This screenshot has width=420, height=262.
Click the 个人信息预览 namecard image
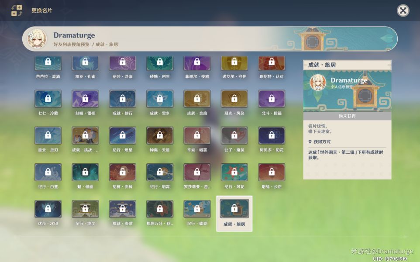[347, 90]
